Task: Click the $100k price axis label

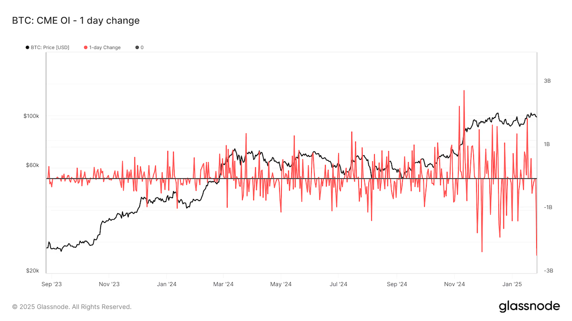Action: coord(31,117)
